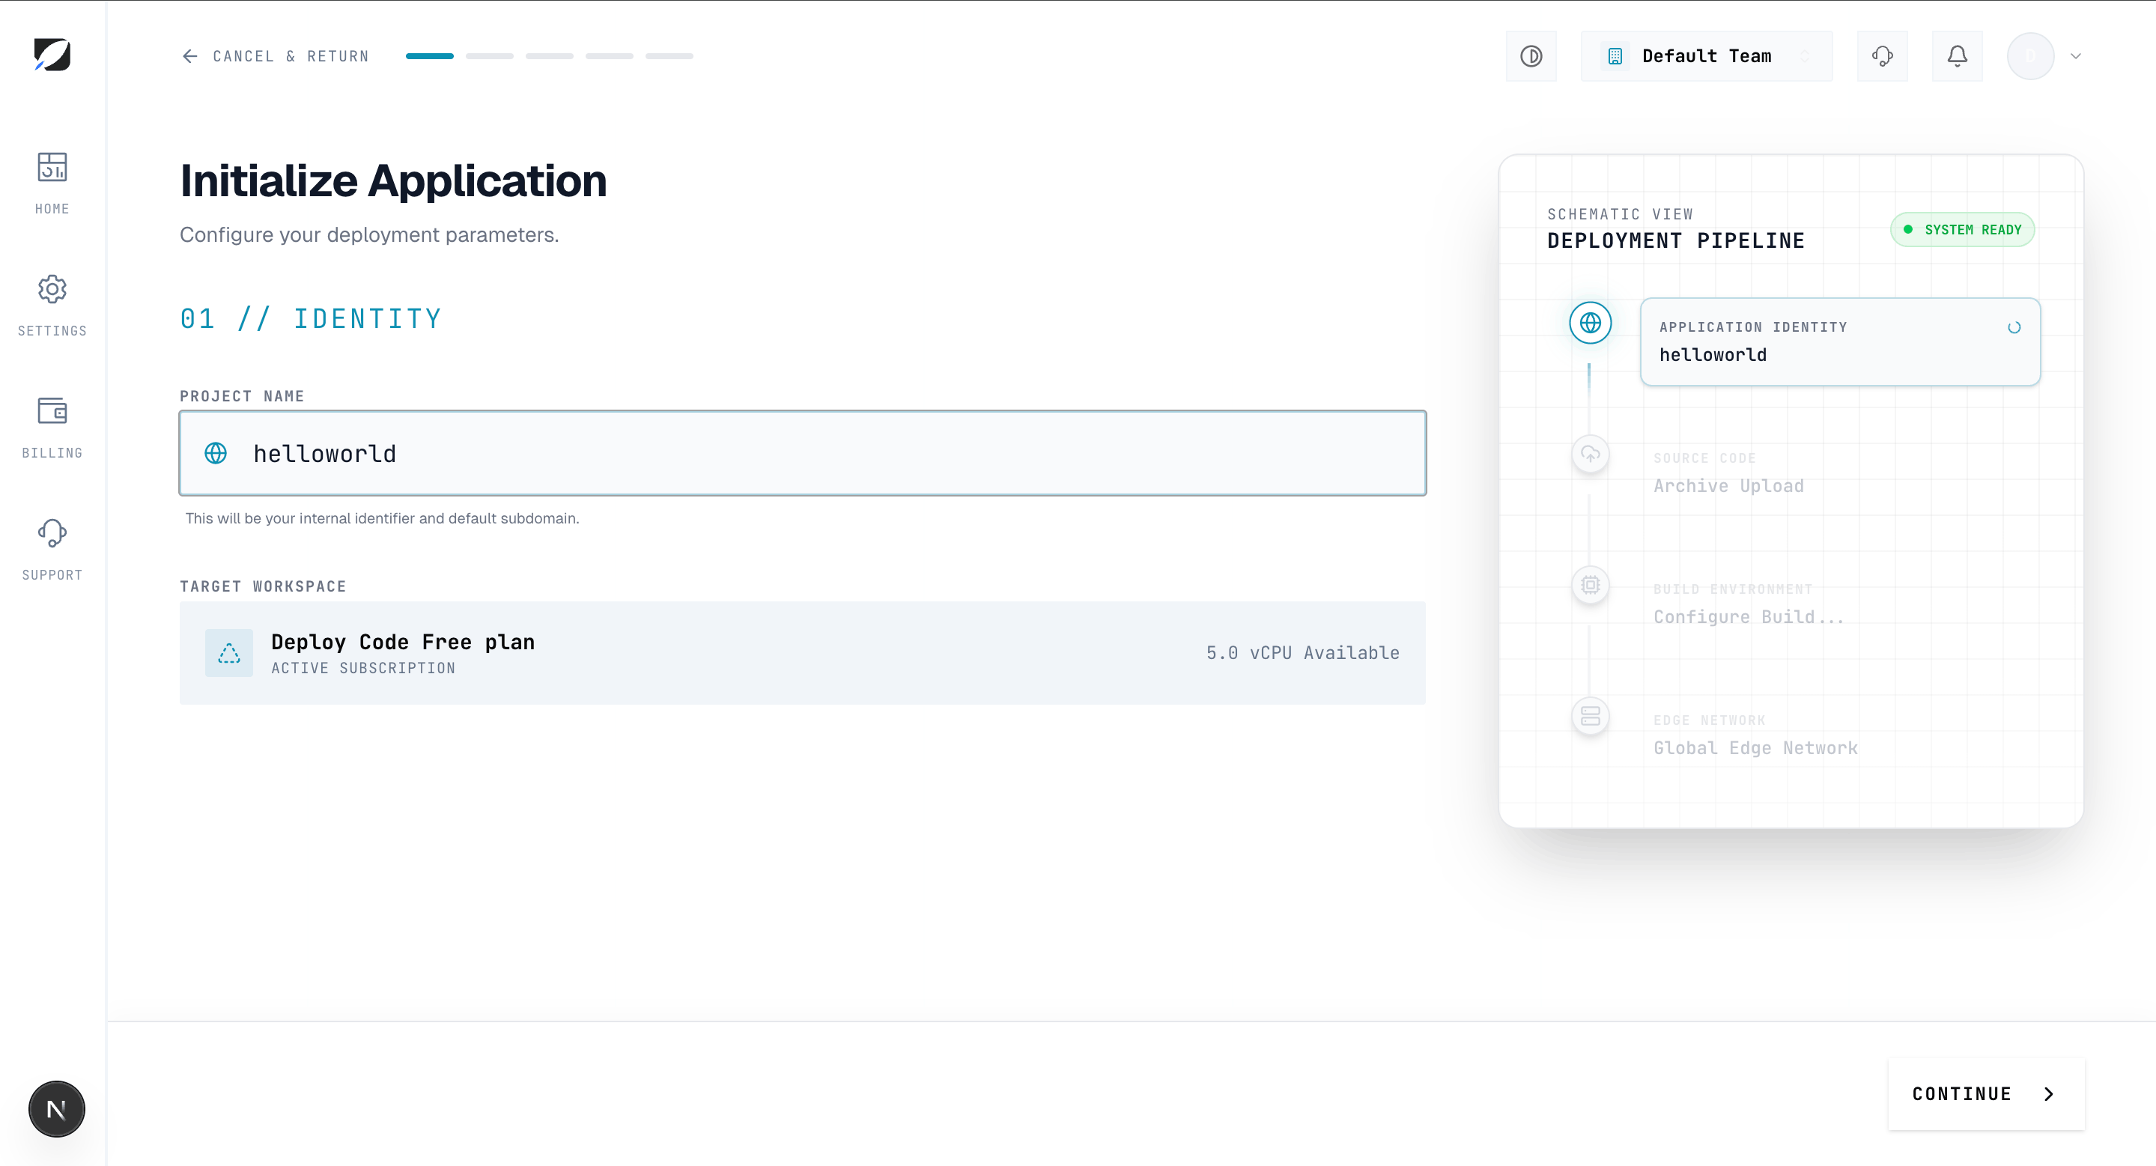This screenshot has width=2156, height=1166.
Task: Click the app logo at sidebar top
Action: pos(52,55)
